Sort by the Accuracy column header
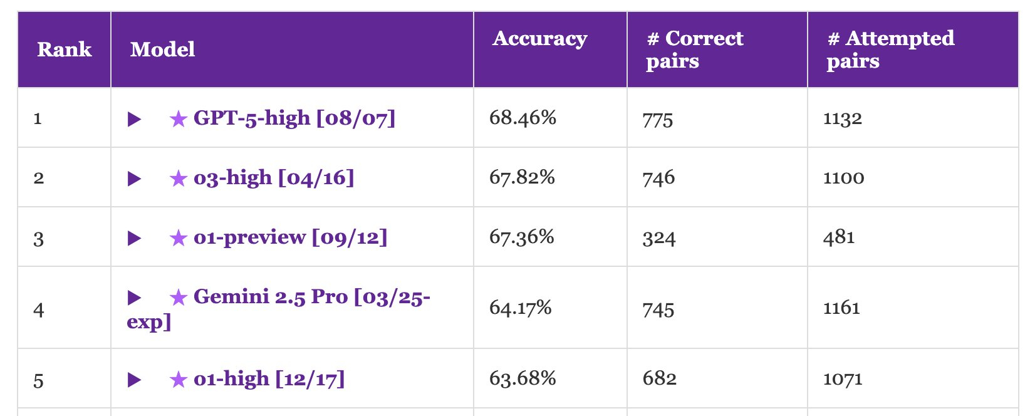The width and height of the screenshot is (1030, 416). (x=540, y=39)
